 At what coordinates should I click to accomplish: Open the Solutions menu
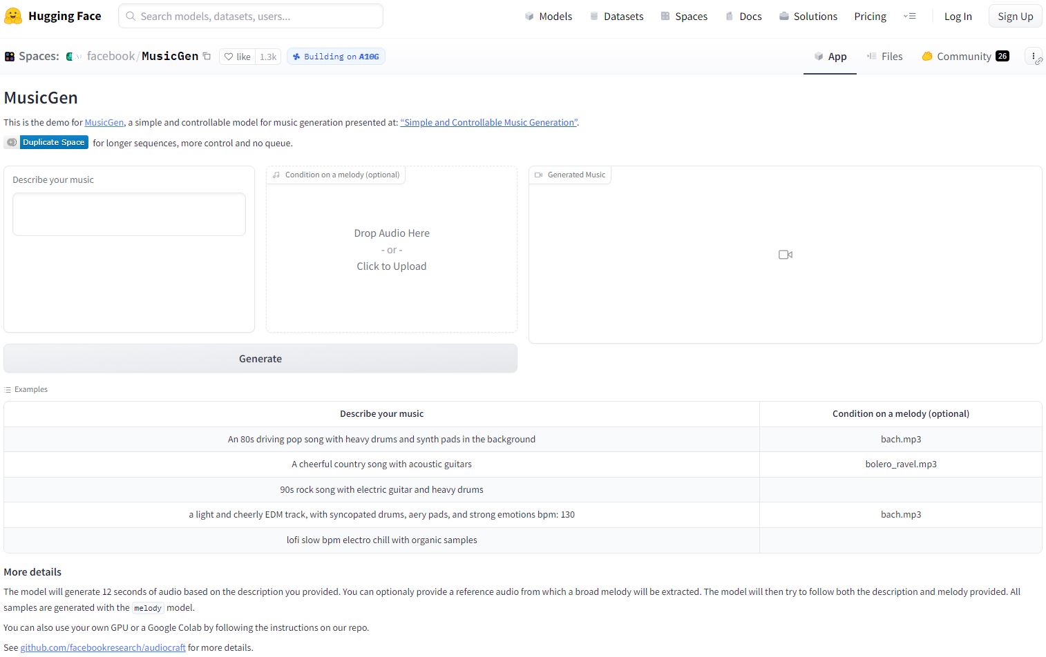(808, 16)
